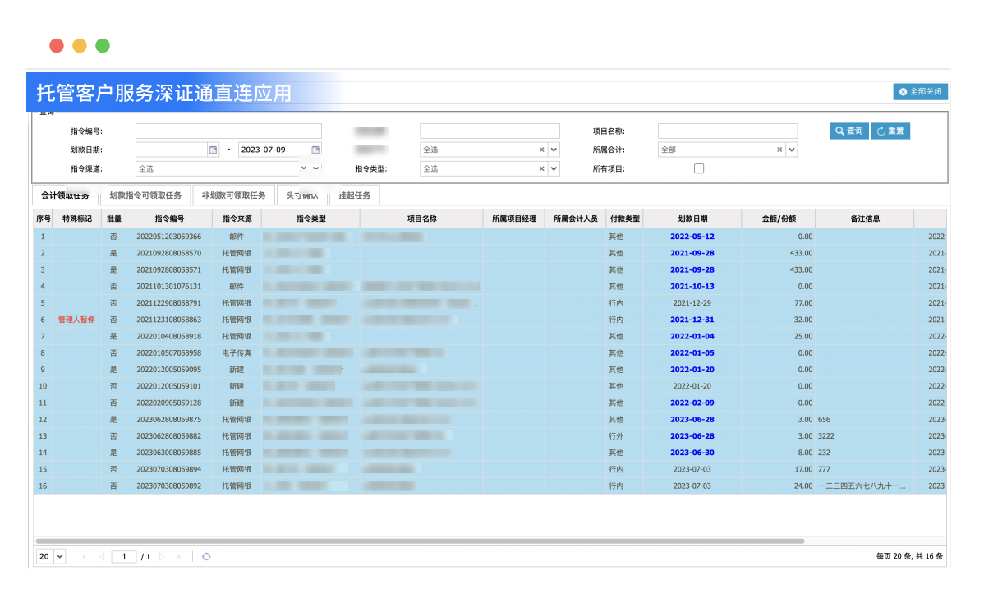Click the red 管理人暂停 mark in row 6
The image size is (984, 603).
[x=76, y=320]
